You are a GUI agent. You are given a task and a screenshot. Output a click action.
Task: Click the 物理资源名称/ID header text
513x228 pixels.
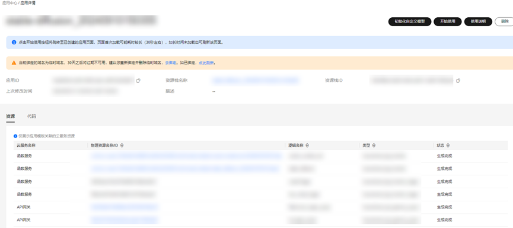coord(104,145)
